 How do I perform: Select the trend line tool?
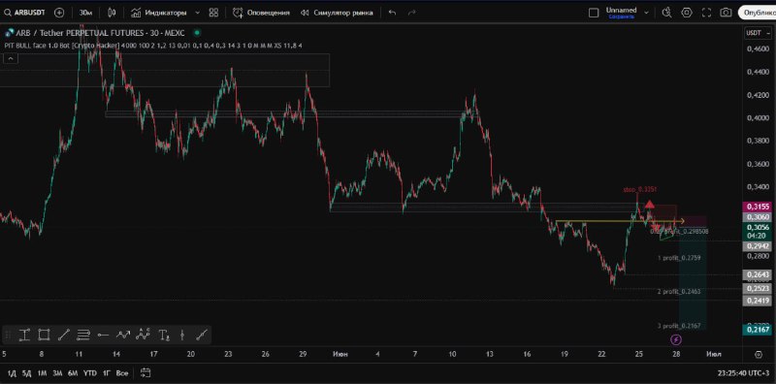[x=63, y=335]
